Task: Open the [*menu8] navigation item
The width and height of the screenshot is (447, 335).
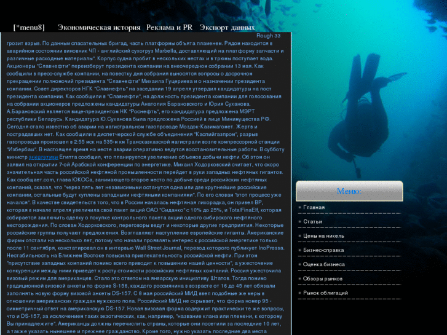Action: pos(29,28)
